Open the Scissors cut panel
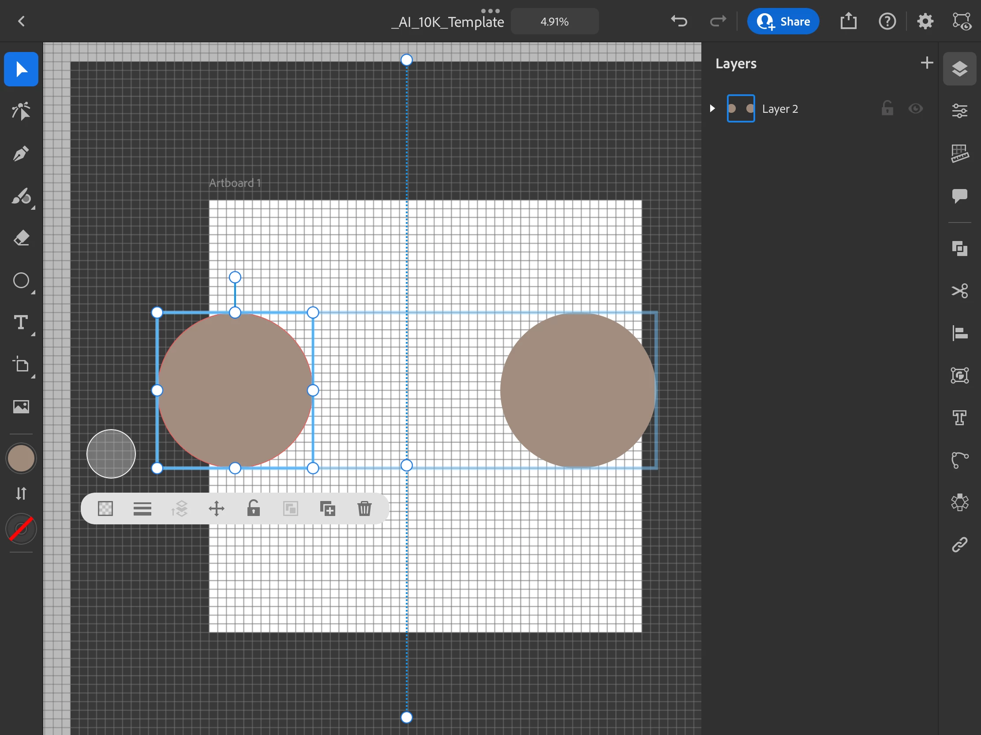Screen dimensions: 981x735 (x=959, y=291)
